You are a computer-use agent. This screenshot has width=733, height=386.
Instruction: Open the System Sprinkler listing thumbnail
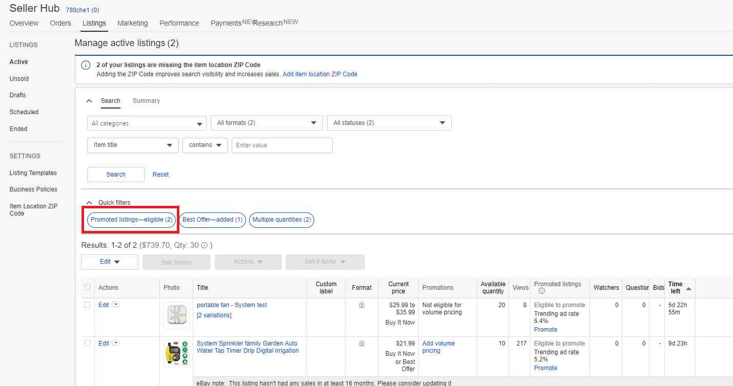[x=176, y=354]
